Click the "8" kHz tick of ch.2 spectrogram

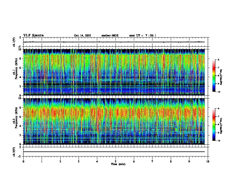point(21,108)
